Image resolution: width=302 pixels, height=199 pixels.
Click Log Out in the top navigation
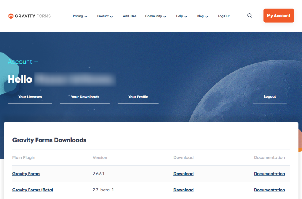(x=224, y=16)
